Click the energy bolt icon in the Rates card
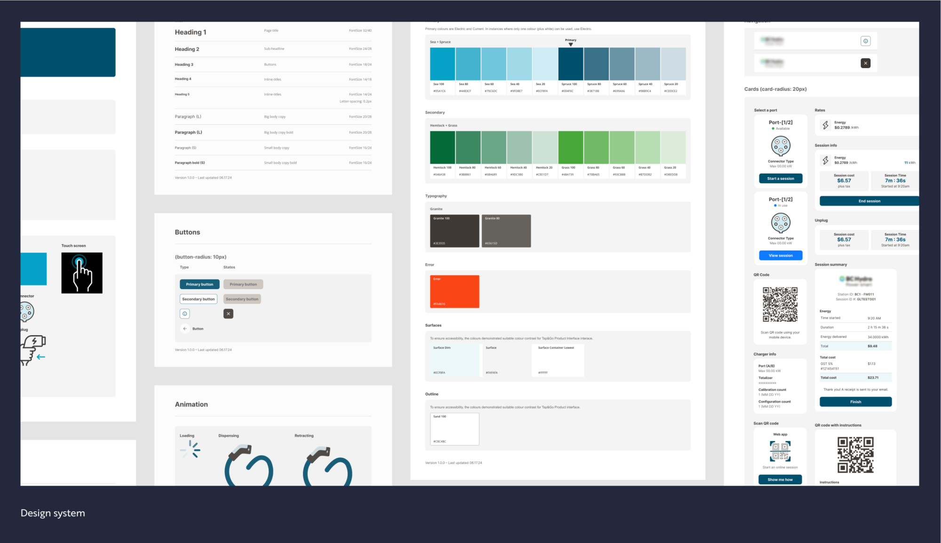 [825, 125]
